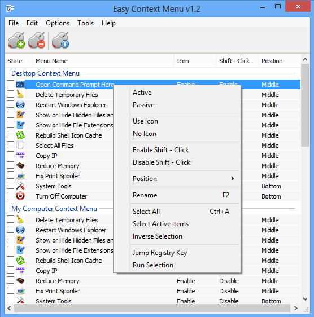Click the My Computer Context Menu group header

(x=54, y=209)
